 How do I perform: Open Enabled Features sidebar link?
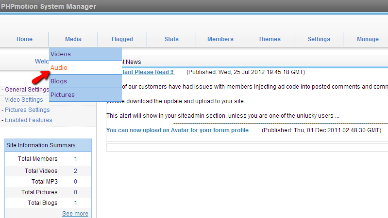click(29, 120)
